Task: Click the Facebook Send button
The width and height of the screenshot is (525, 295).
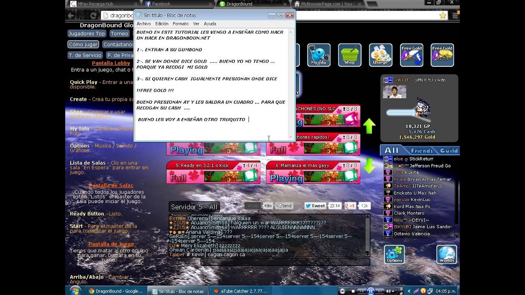Action: pyautogui.click(x=284, y=206)
